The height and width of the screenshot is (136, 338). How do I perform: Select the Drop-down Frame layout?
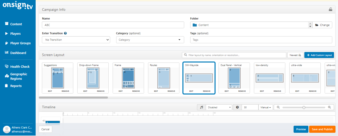pos(93,78)
